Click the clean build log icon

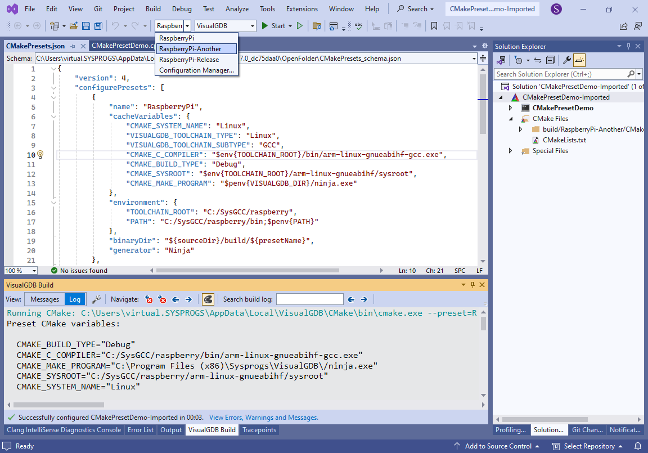coord(208,299)
